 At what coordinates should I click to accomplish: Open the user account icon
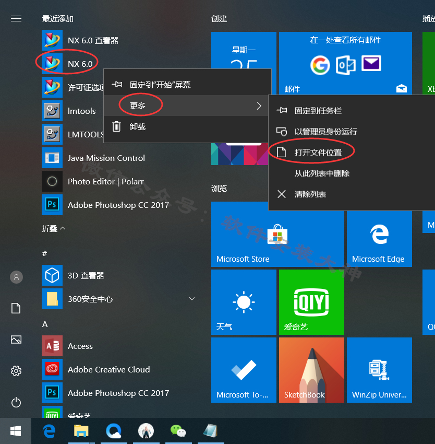[x=16, y=277]
